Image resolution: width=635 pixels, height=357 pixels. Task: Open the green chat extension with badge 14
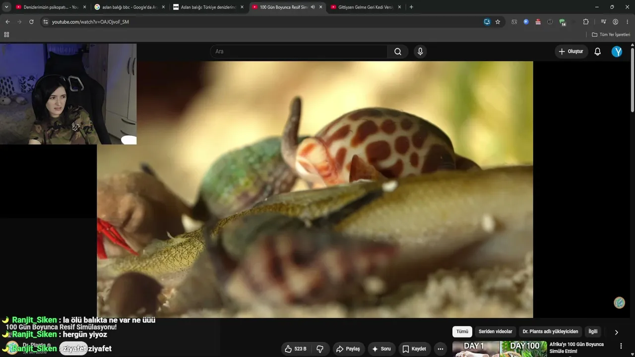(562, 22)
